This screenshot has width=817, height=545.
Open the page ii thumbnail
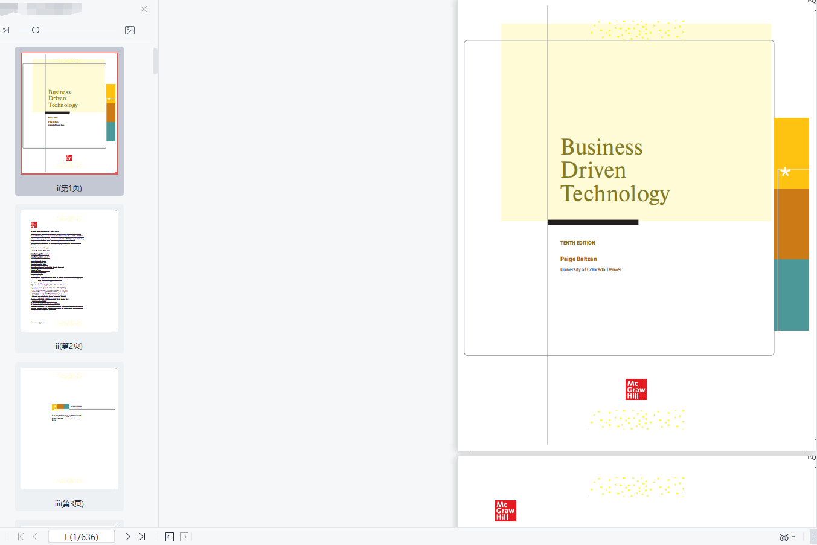[x=69, y=271]
